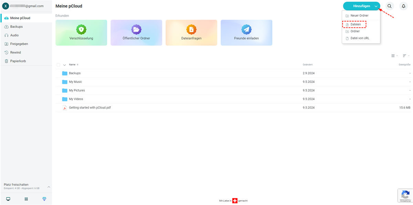This screenshot has height=205, width=413.
Task: Toggle the Hinzufügen dropdown arrow
Action: 377,6
